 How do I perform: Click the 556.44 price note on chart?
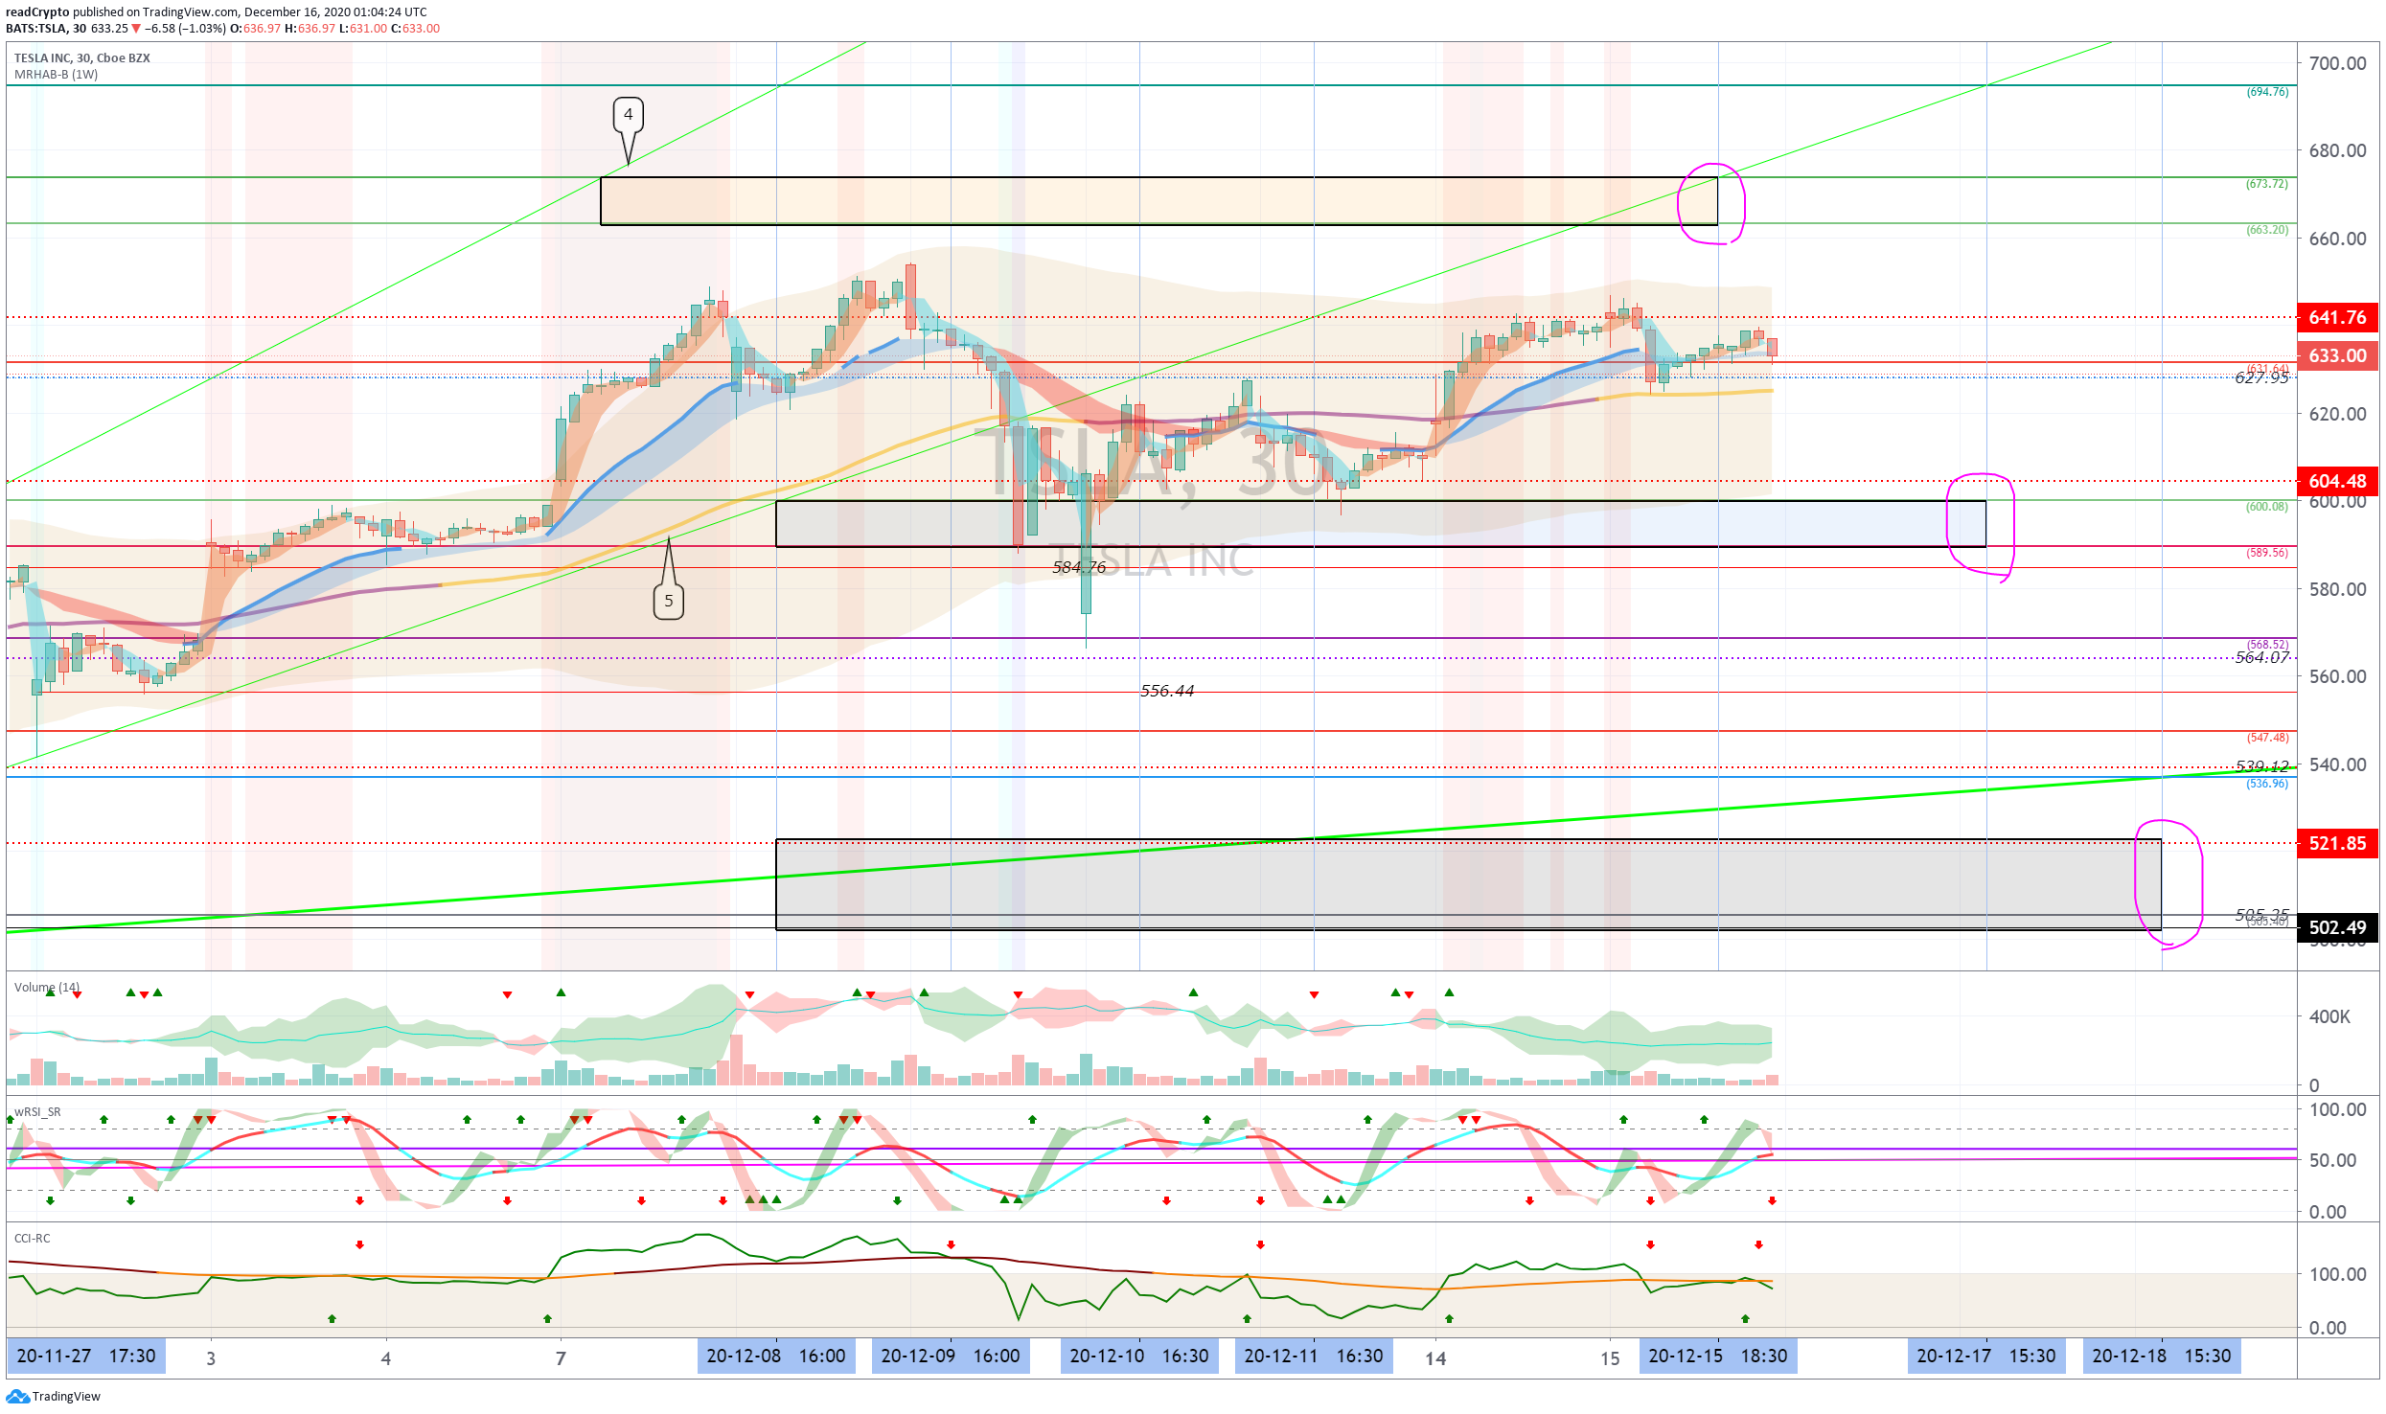(x=1167, y=691)
